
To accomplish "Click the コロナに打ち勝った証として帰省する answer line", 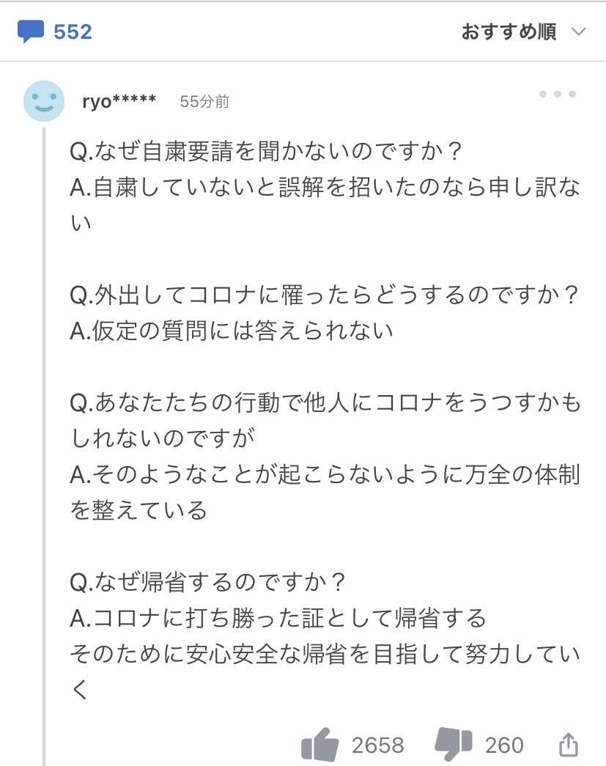I will click(x=278, y=618).
